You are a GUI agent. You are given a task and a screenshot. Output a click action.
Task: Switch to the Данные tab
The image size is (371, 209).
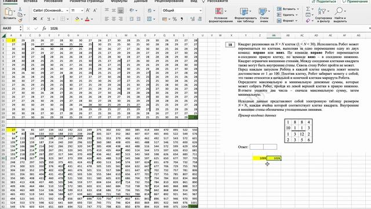(141, 1)
